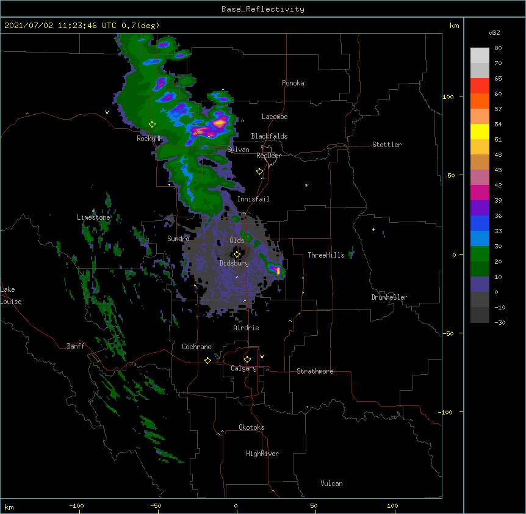Image resolution: width=526 pixels, height=514 pixels.
Task: Click the Lacombe city label
Action: pyautogui.click(x=275, y=117)
